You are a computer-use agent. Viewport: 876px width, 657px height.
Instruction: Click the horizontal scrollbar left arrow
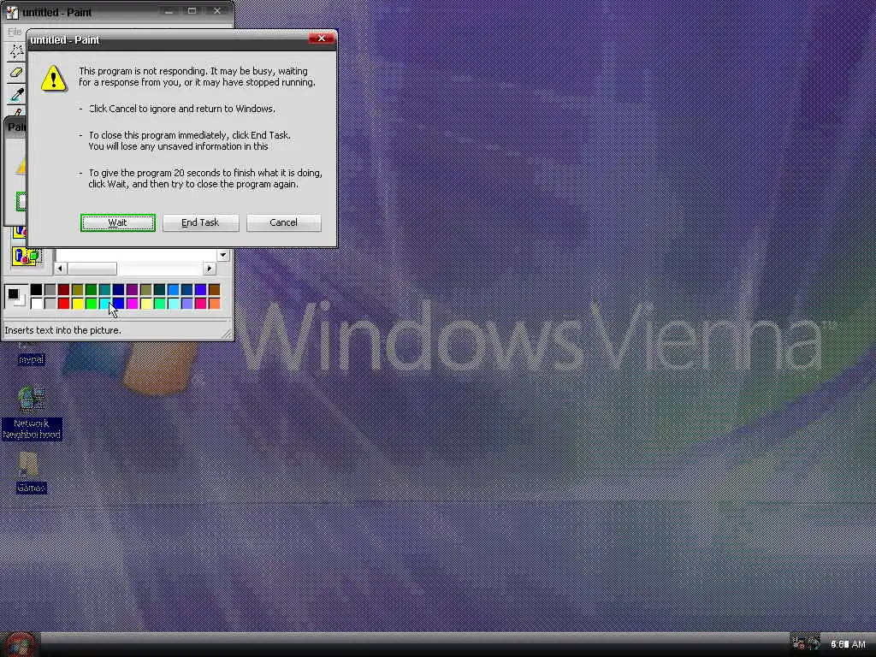point(60,269)
